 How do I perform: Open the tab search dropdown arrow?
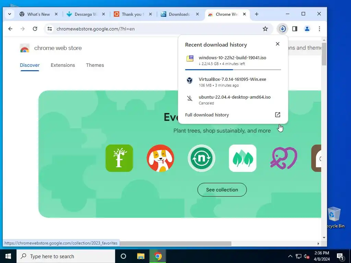point(10,14)
